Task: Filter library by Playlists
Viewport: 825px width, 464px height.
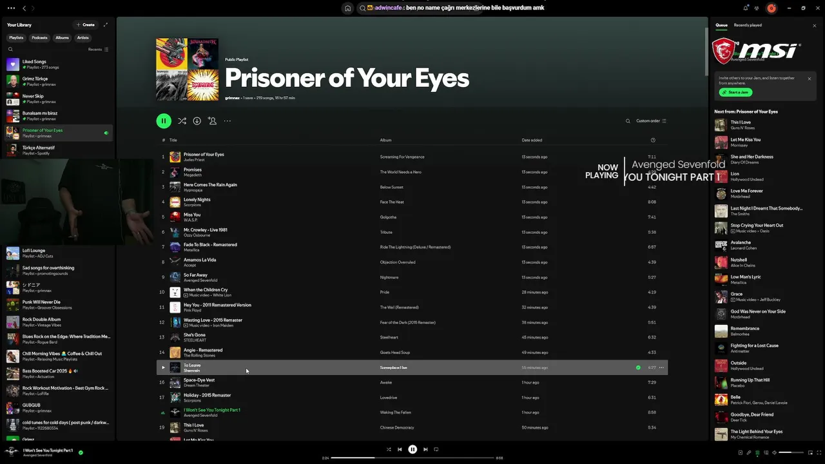Action: coord(16,37)
